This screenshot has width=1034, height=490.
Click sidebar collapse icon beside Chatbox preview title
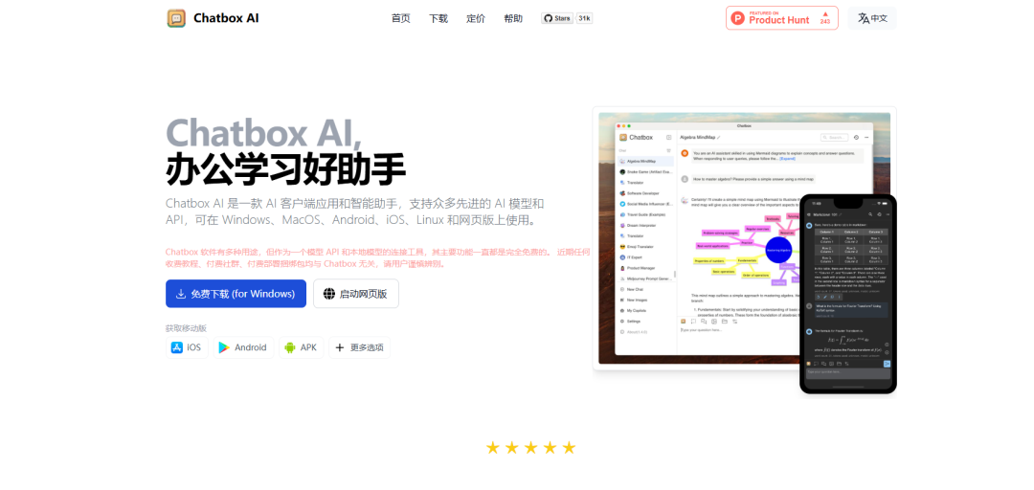tap(668, 137)
